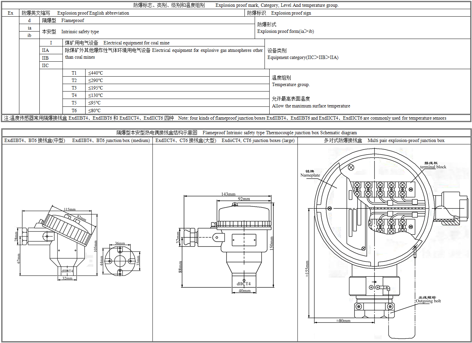The width and height of the screenshot is (472, 343).
Task: Click 'Equipment category(IIC>IIB>IIA)' text
Action: (303, 57)
